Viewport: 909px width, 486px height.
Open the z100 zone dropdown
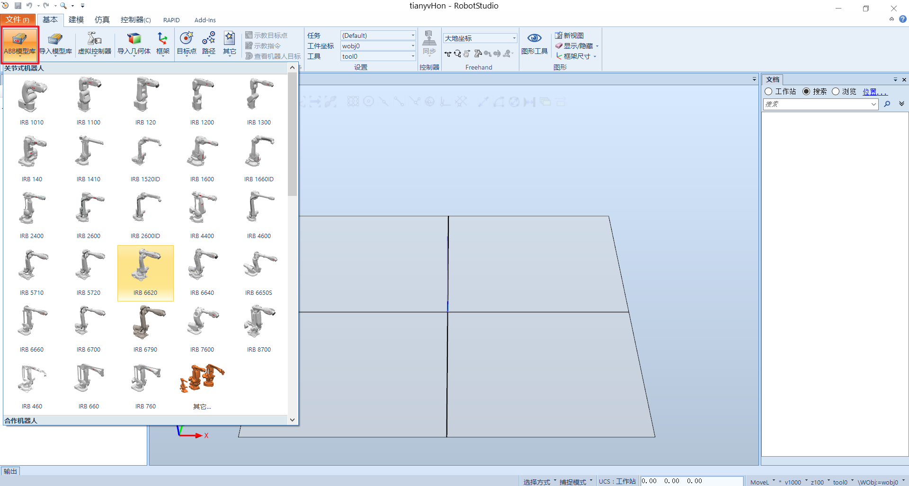pyautogui.click(x=820, y=482)
